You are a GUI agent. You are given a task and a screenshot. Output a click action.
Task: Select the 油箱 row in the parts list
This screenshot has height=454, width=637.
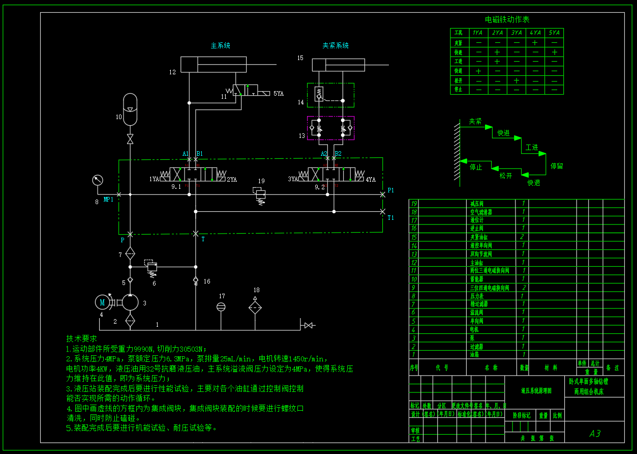pos(517,355)
